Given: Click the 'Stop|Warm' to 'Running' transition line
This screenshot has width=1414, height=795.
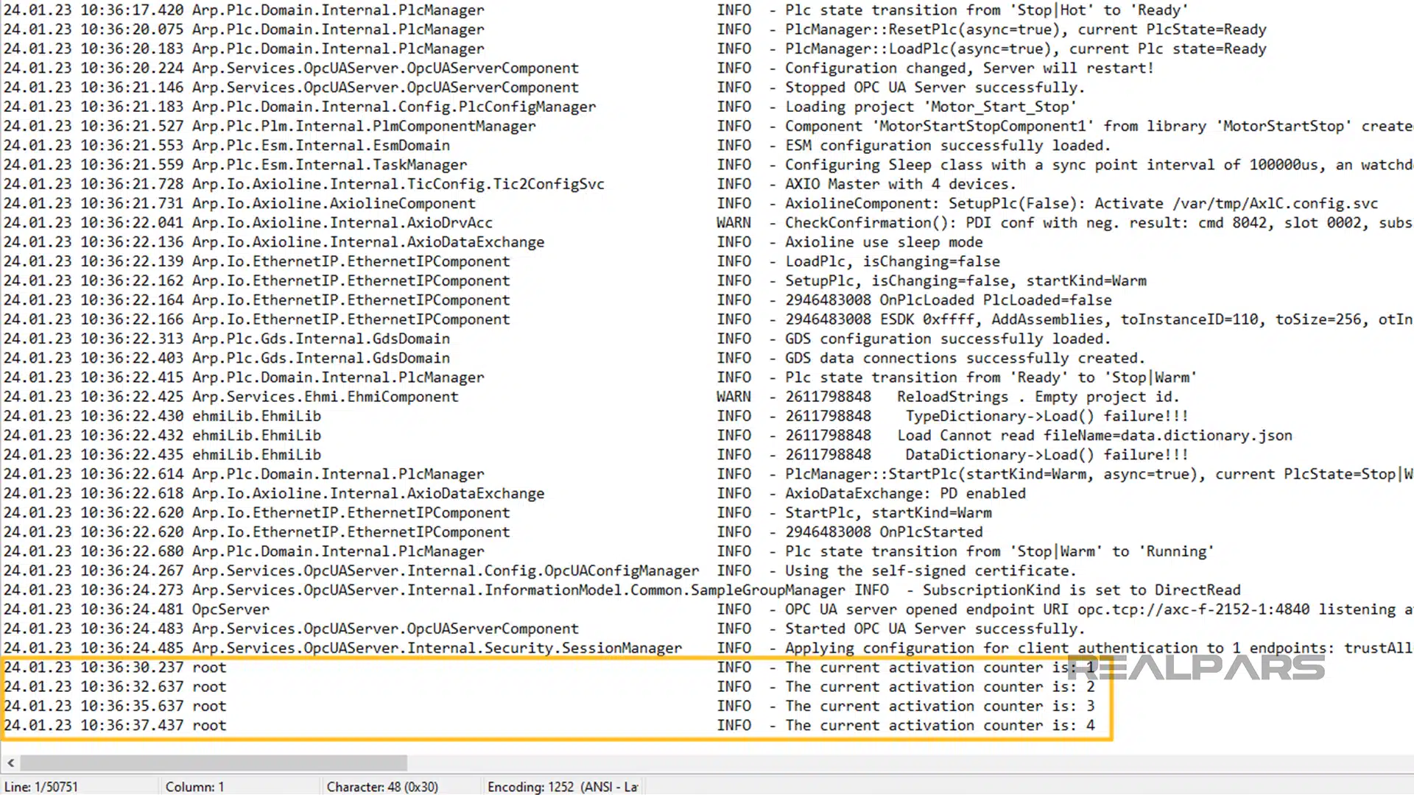Looking at the screenshot, I should point(999,552).
